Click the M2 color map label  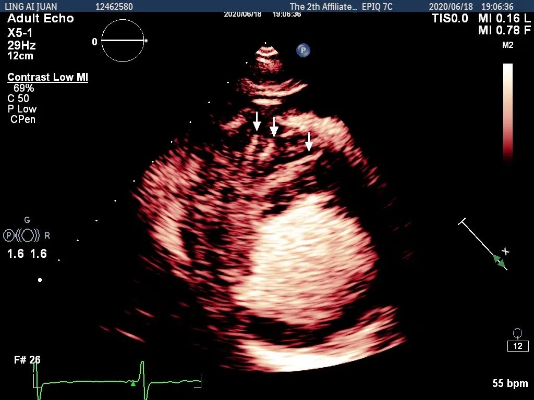[507, 45]
